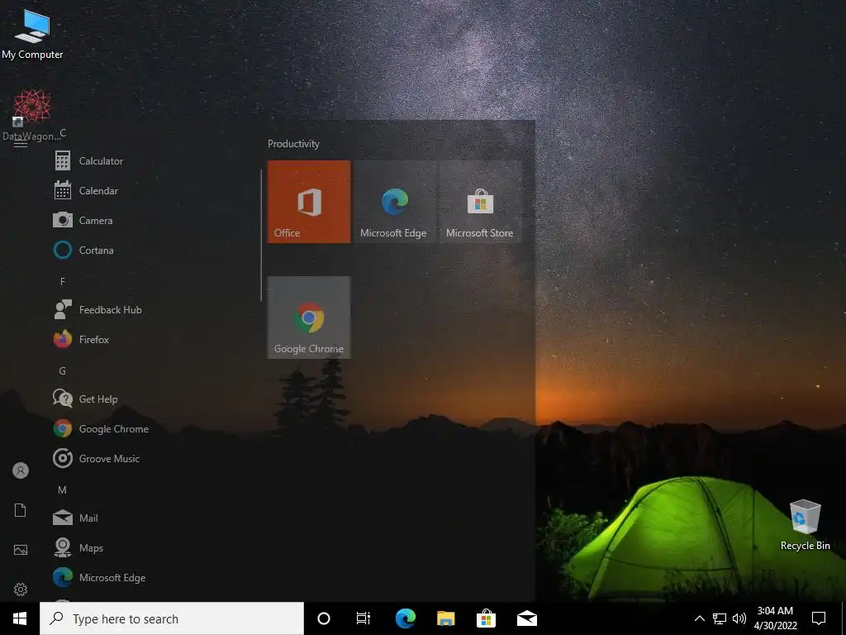Viewport: 846px width, 635px height.
Task: Open network status in system tray
Action: click(x=720, y=618)
